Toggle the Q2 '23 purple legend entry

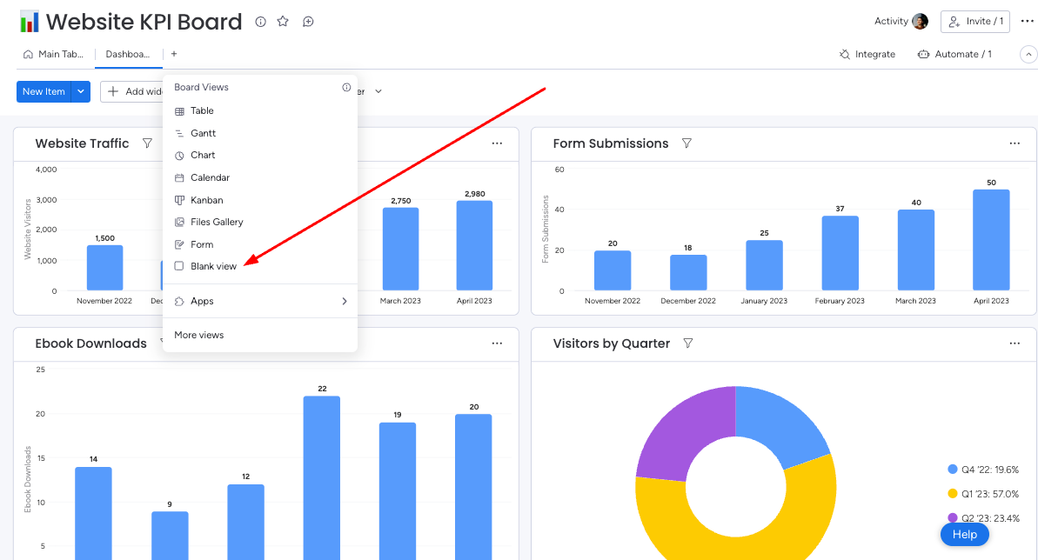point(983,518)
